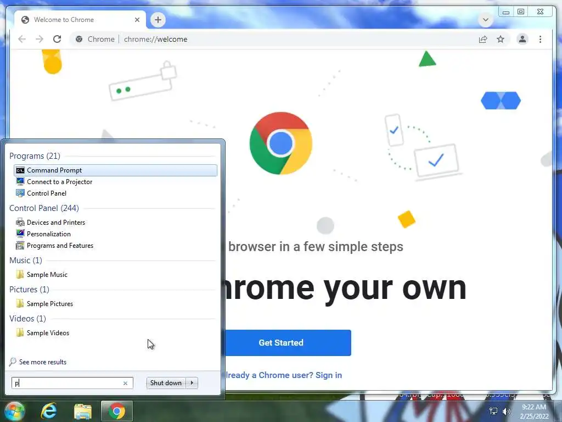
Task: Click the Control Panel (244) header
Action: [x=44, y=208]
